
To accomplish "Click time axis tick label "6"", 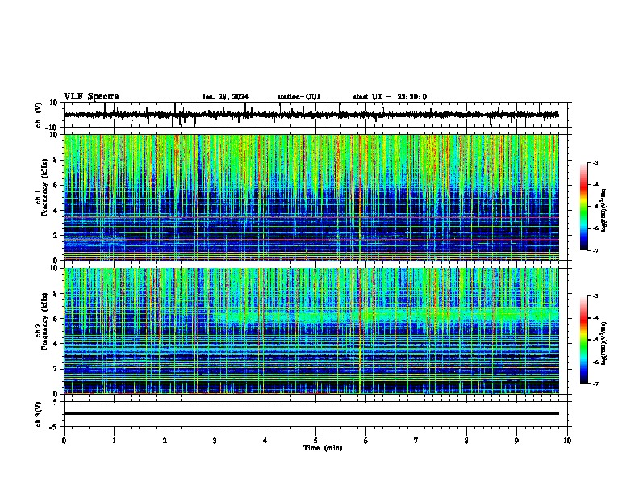I will 366,441.
